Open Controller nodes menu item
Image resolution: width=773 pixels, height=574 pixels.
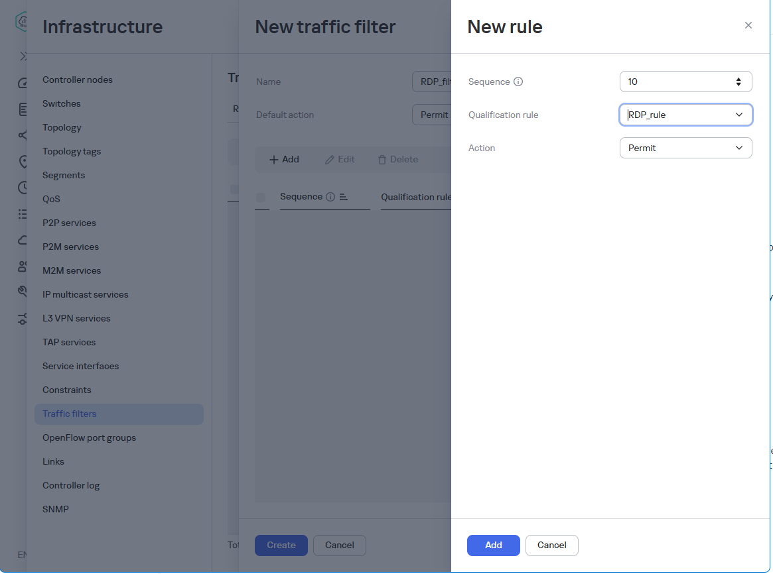coord(78,80)
